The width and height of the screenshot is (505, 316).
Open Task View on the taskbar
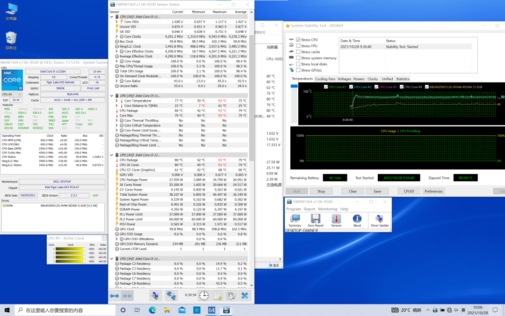137,310
